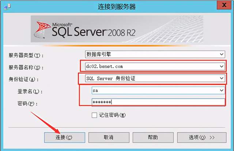Click into the password input field

158,102
